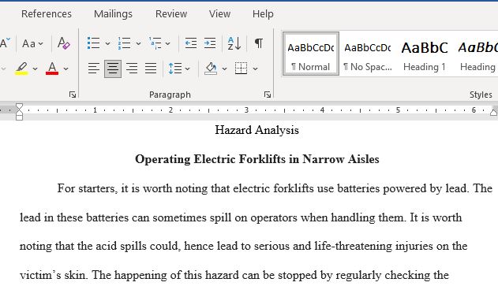Click the left indent box on ruler
Image resolution: width=498 pixels, height=286 pixels.
pyautogui.click(x=20, y=117)
